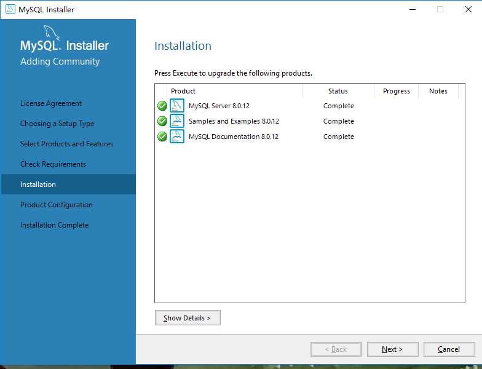482x369 pixels.
Task: Click the Product column header
Action: pyautogui.click(x=234, y=91)
